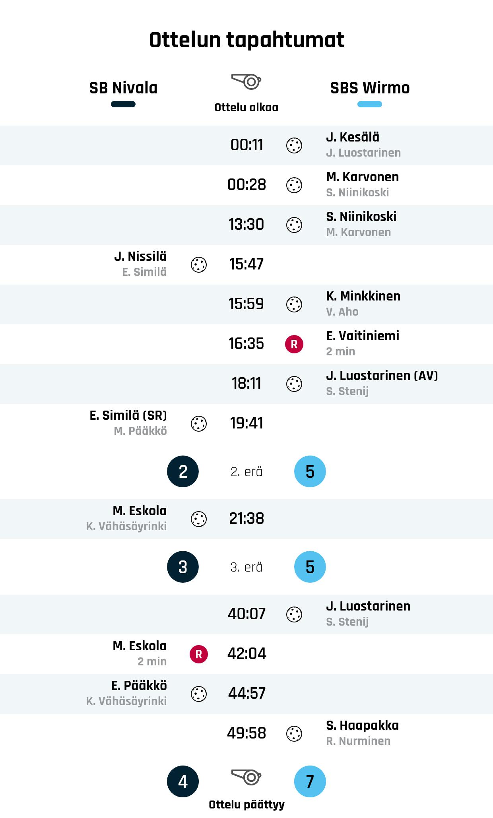Select scorer K. Minkkinen
This screenshot has height=818, width=493.
click(x=363, y=296)
